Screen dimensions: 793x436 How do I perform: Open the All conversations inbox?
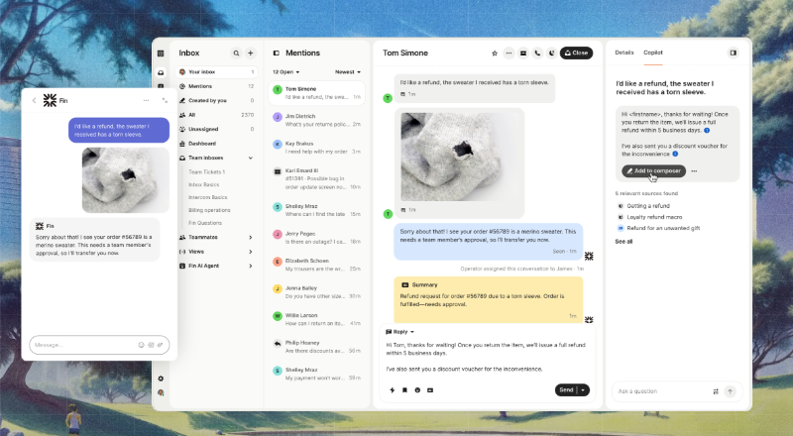[216, 115]
